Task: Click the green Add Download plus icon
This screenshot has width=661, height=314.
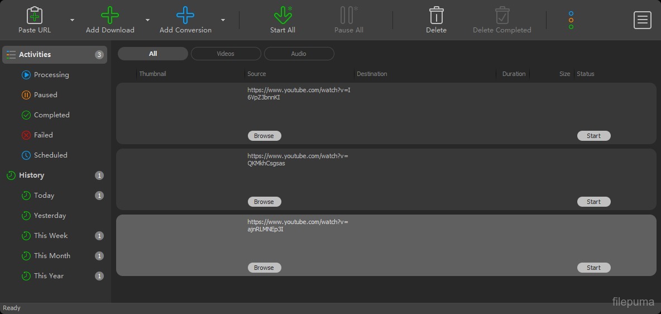Action: pos(110,15)
